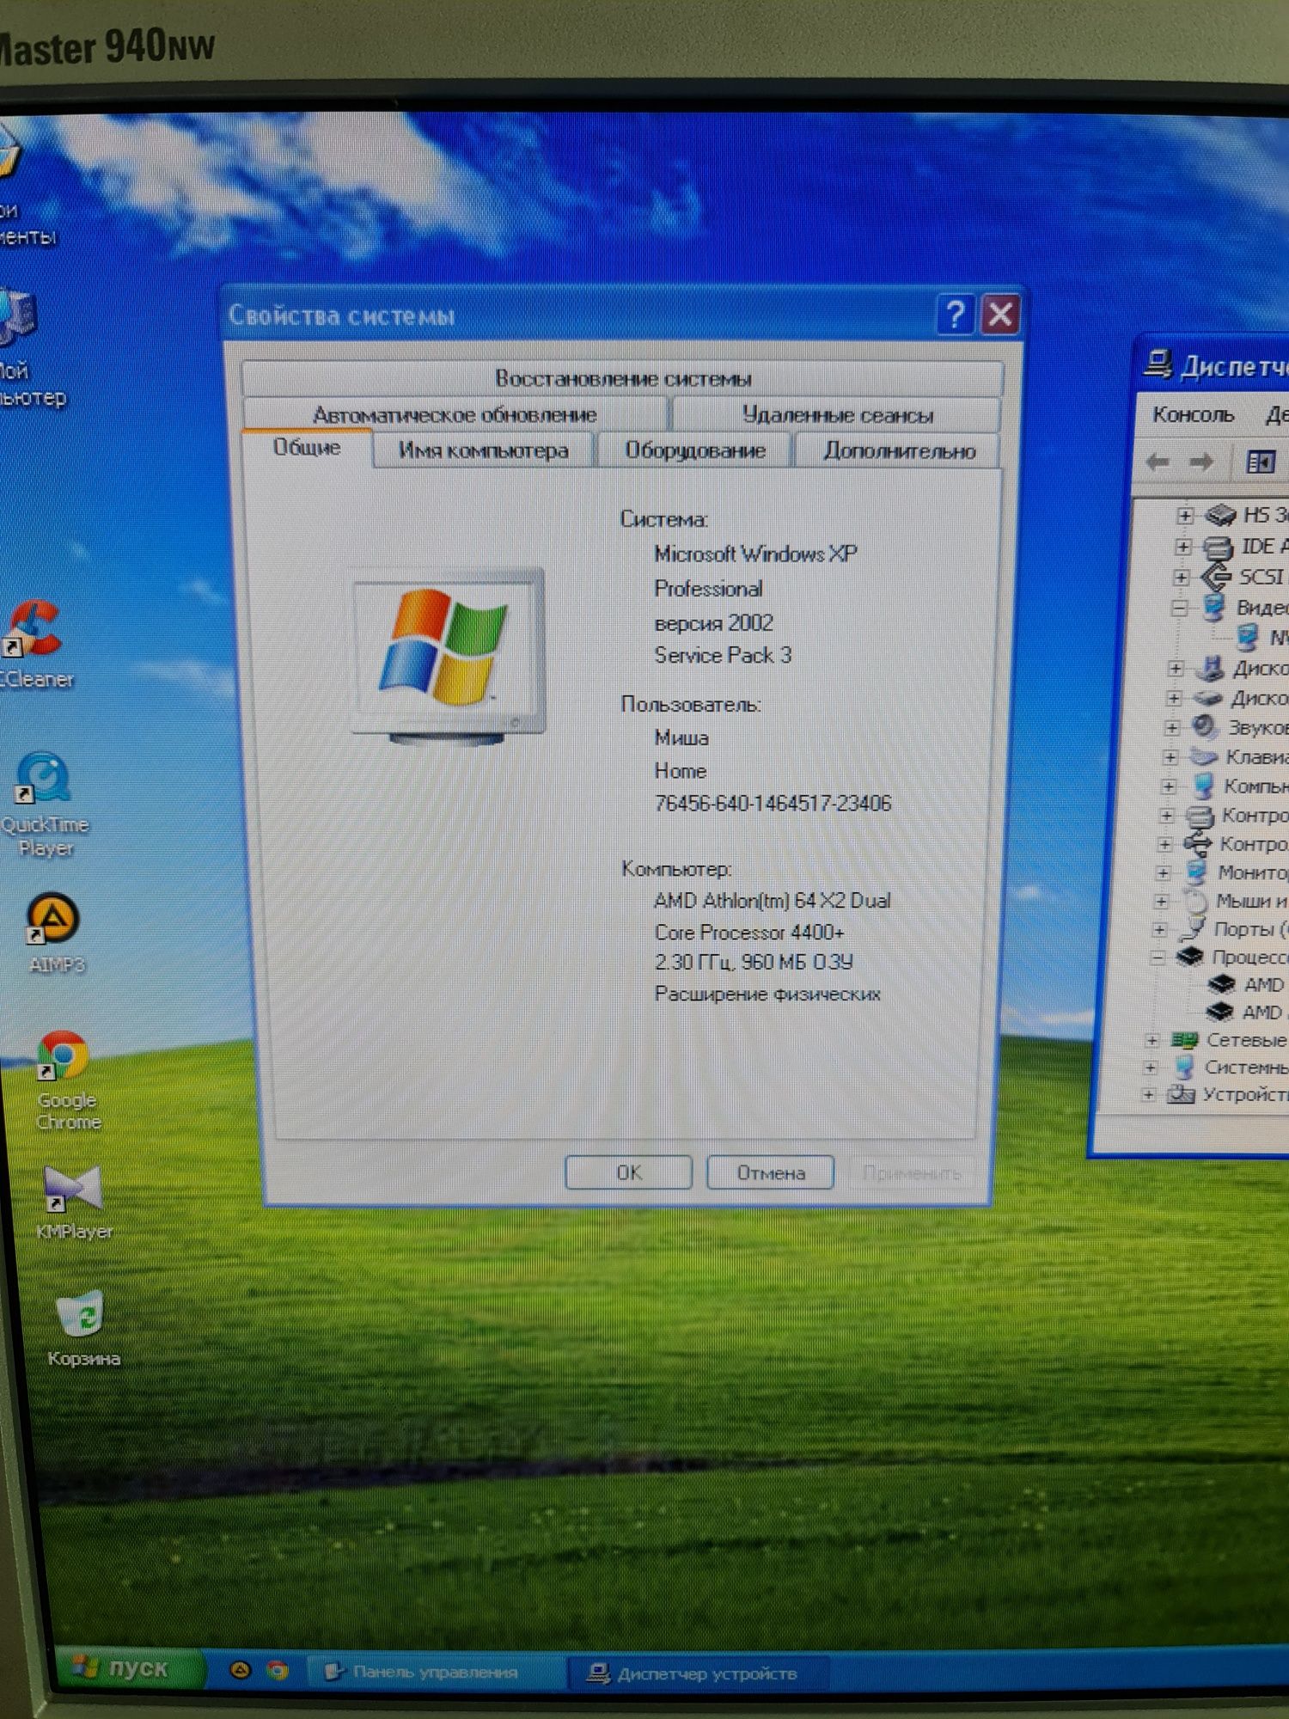The width and height of the screenshot is (1289, 1719).
Task: Click the AIMP icon in quick launch
Action: [241, 1670]
